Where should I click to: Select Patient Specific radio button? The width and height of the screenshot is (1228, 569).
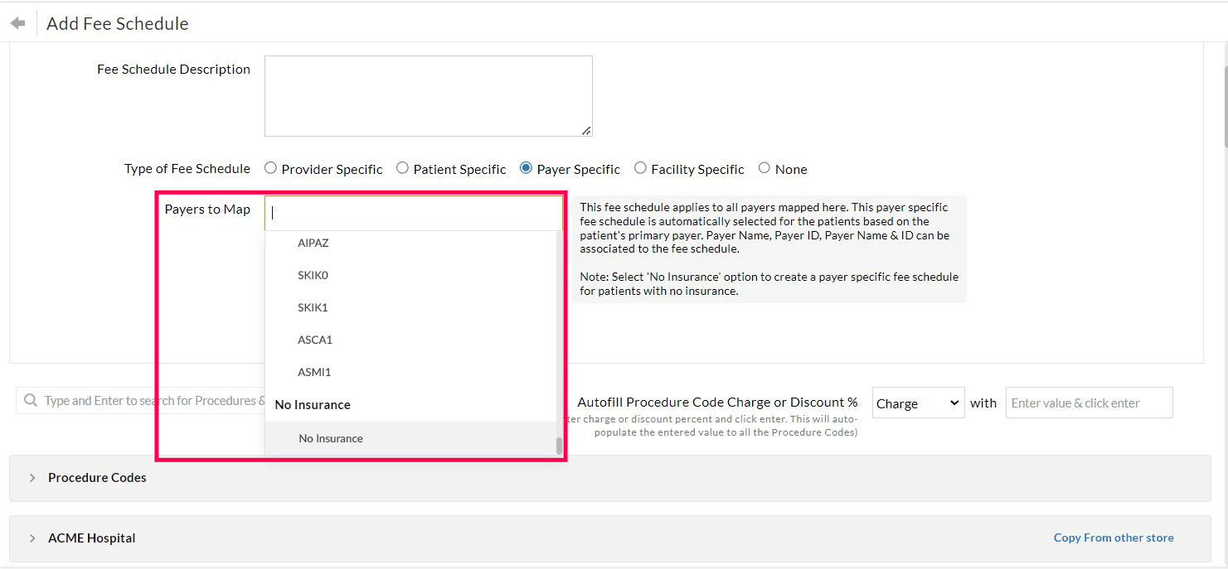402,168
